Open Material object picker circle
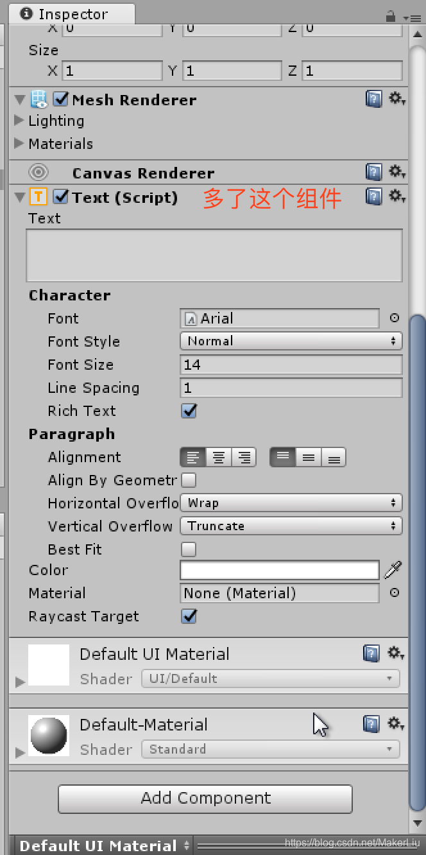 click(394, 592)
